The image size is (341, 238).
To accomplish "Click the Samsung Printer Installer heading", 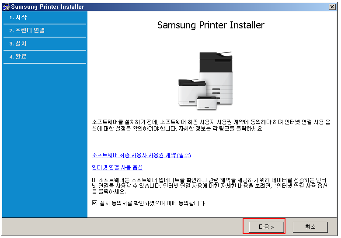I will (211, 25).
